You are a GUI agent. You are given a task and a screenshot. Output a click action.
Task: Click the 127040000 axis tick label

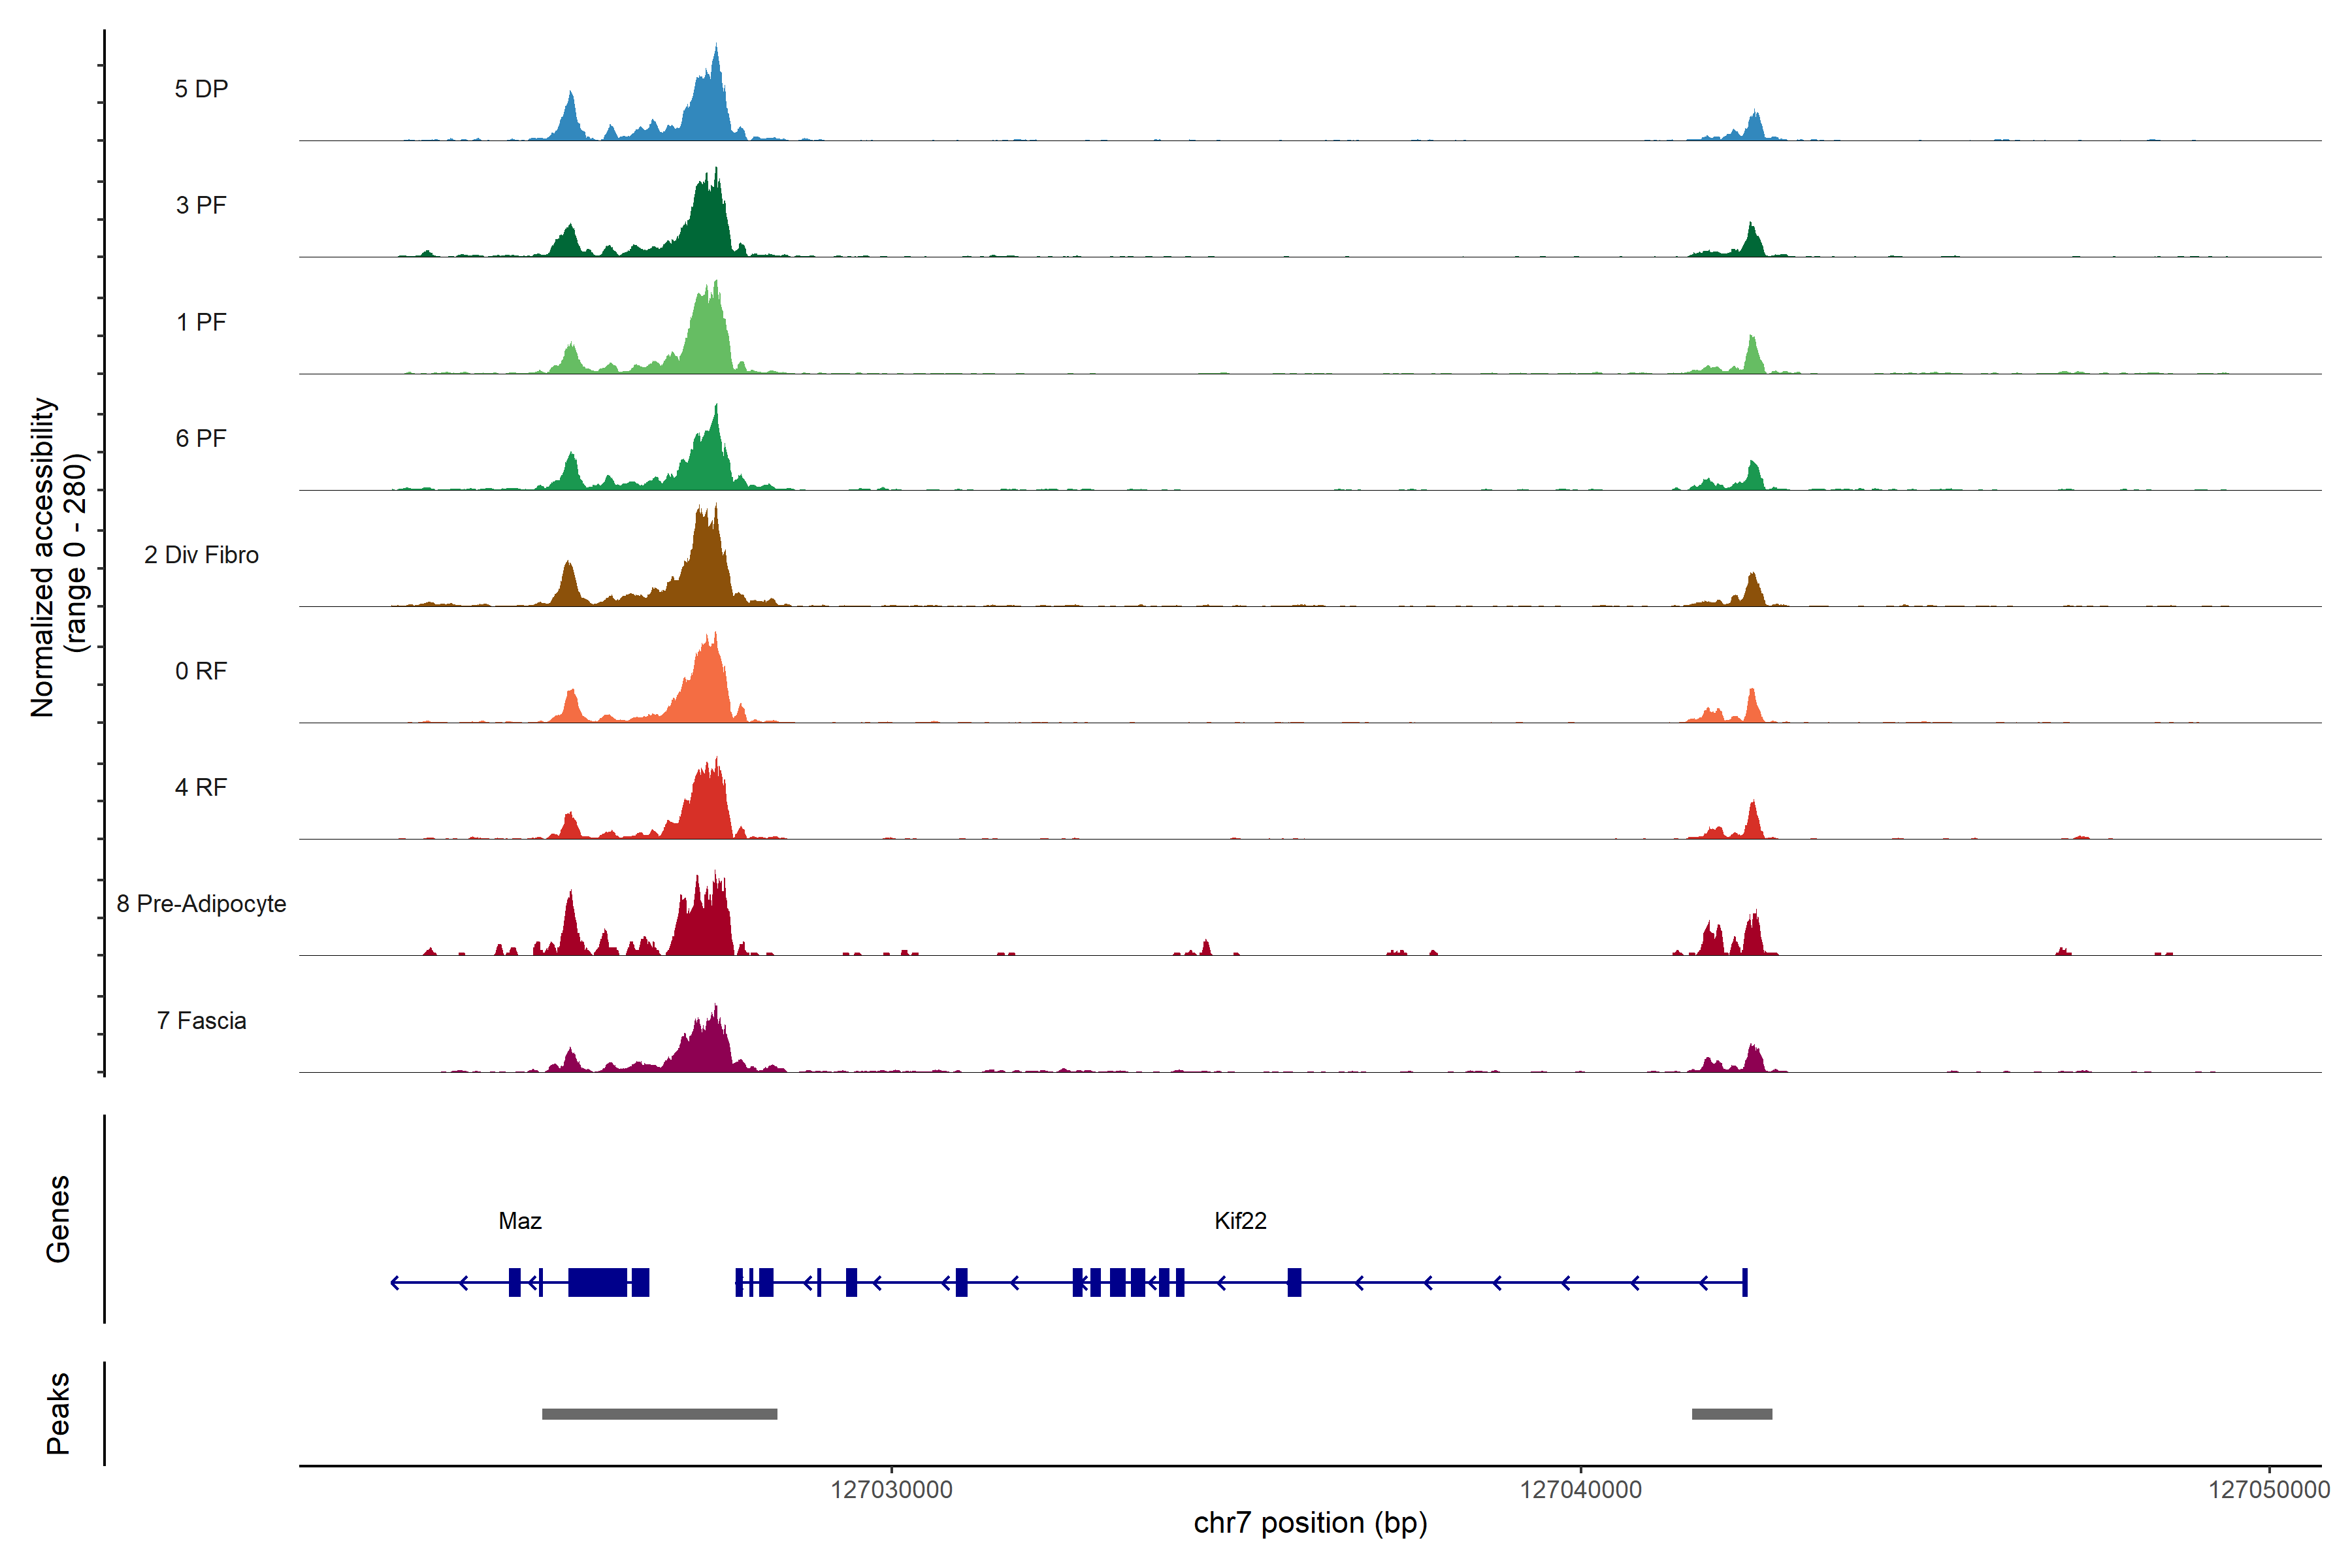click(1580, 1490)
